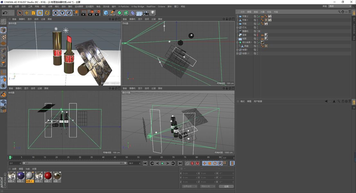
Task: Open the Octane menu
Action: pos(161,6)
